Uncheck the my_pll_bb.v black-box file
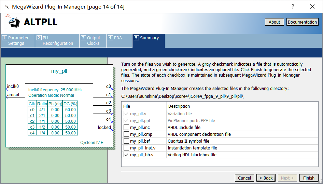Screen dimensions: 323x184 tap(126, 155)
